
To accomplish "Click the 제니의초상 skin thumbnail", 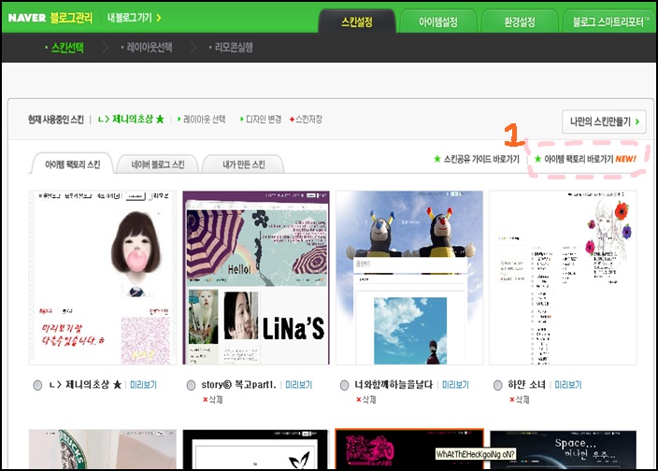I will pos(103,278).
